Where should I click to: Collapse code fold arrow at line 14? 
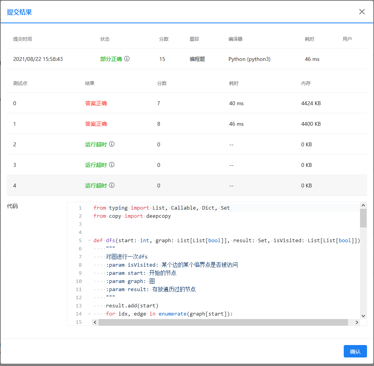pyautogui.click(x=90, y=314)
